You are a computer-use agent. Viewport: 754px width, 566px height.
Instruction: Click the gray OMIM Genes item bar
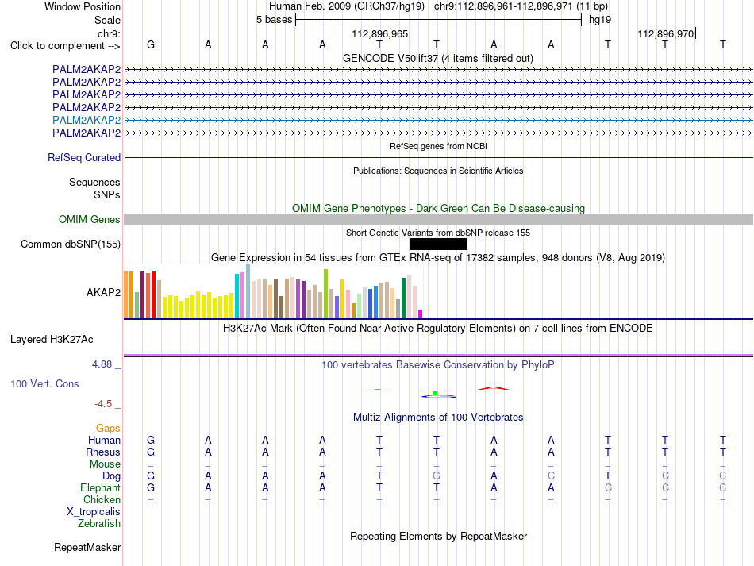coord(438,219)
